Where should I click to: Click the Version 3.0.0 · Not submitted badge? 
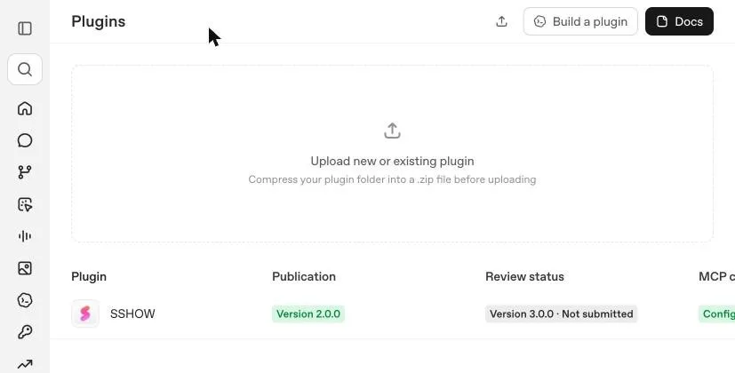click(x=561, y=314)
